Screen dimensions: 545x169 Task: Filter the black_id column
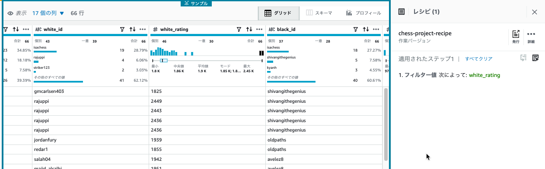tap(355, 30)
